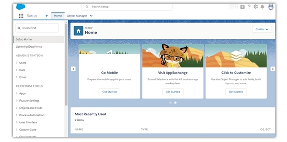Open the notifications bell
Screen dimensions: 287x142
coord(263,7)
